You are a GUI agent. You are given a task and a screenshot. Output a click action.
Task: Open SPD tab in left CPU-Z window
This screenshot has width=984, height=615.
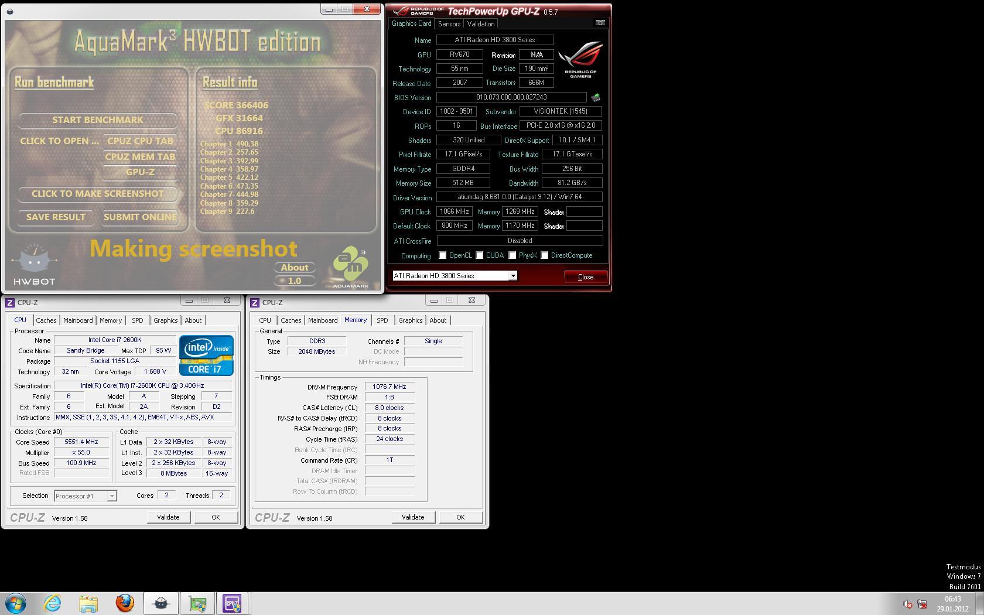pos(138,320)
